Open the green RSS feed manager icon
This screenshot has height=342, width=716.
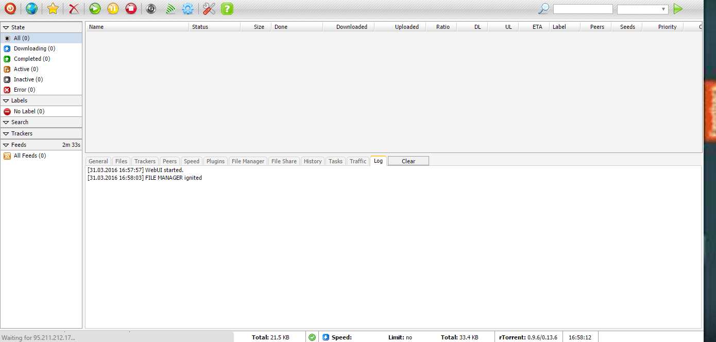(171, 8)
